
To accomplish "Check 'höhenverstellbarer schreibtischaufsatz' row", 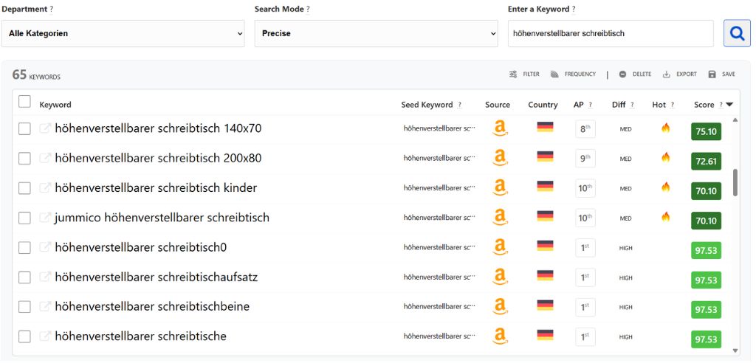I will click(24, 277).
